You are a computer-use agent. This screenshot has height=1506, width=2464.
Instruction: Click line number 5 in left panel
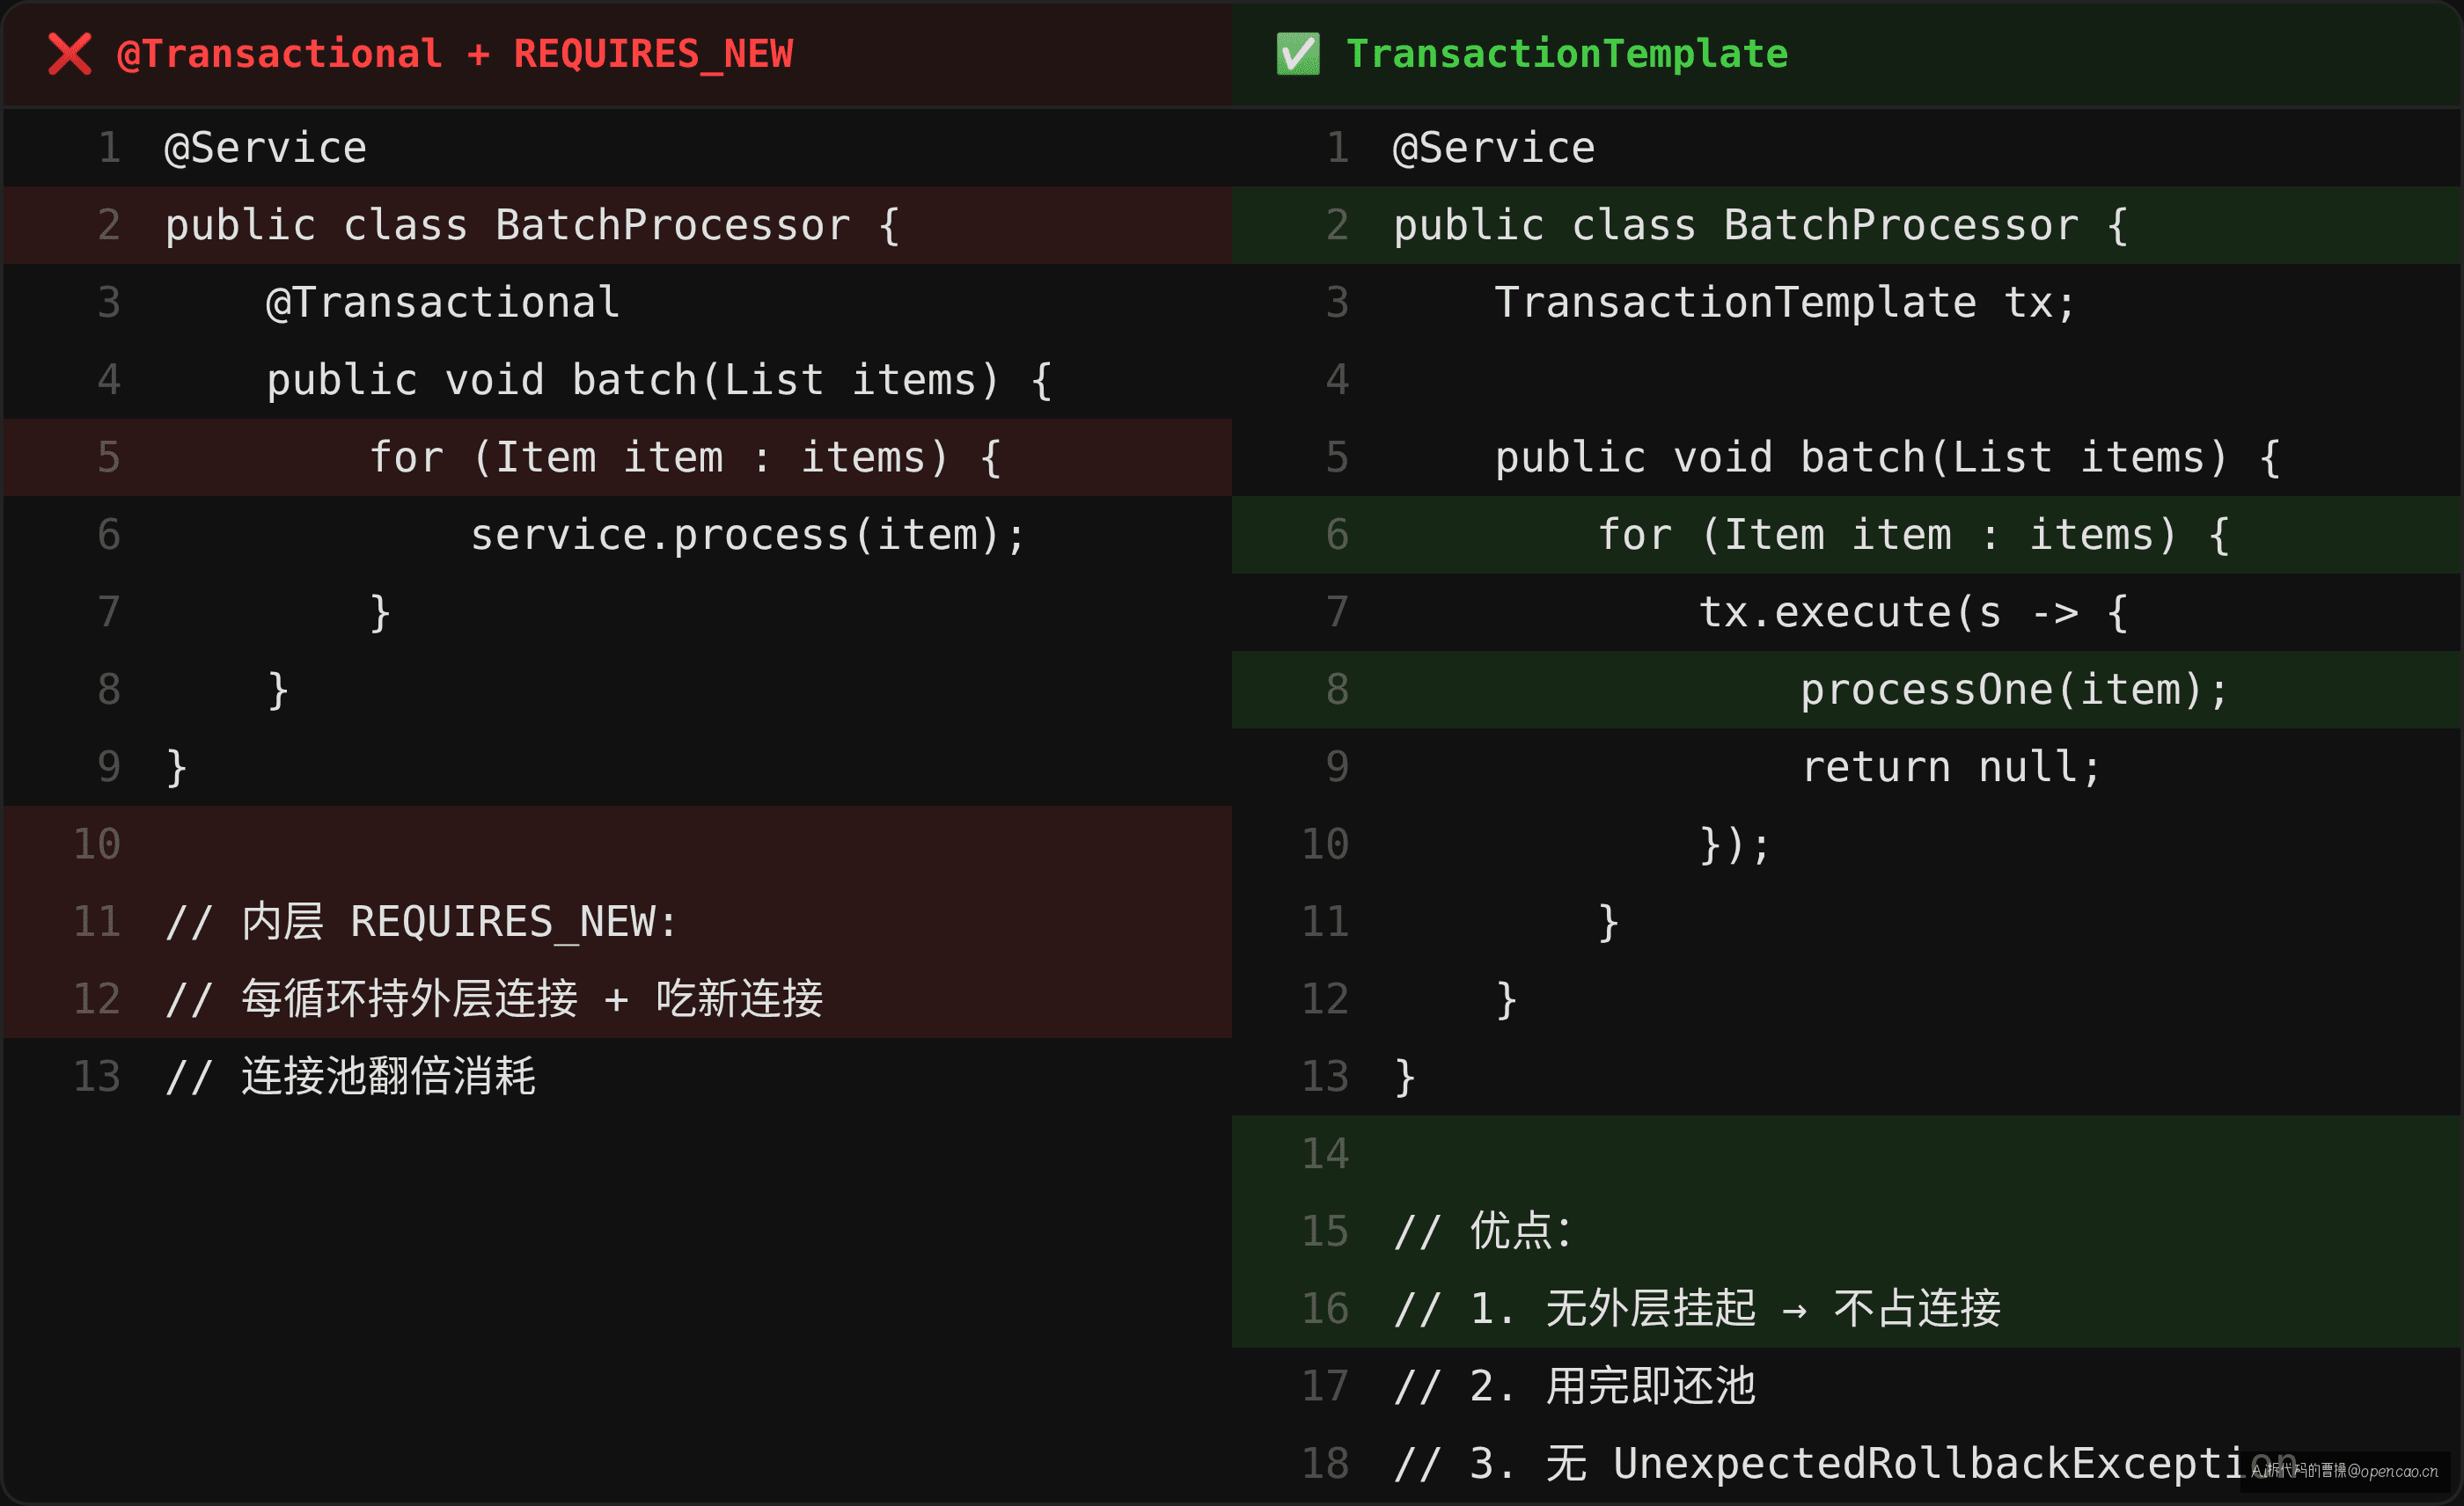click(109, 457)
